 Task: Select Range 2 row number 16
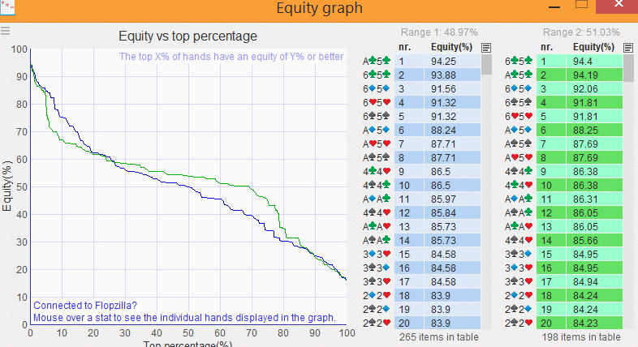pos(551,268)
